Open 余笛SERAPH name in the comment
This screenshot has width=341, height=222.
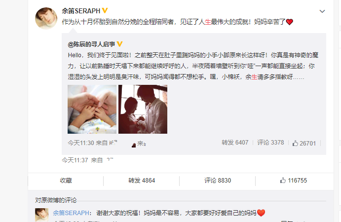click(x=71, y=213)
